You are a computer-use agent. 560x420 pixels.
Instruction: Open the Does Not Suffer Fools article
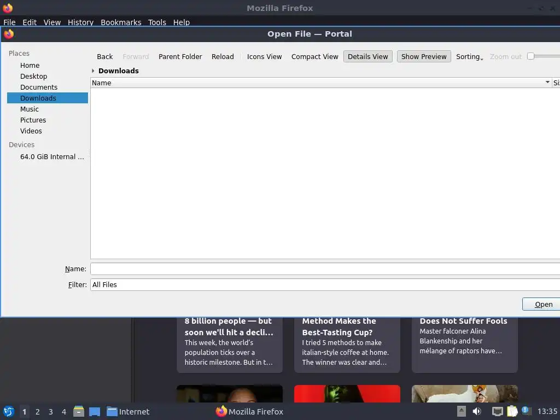pos(465,345)
